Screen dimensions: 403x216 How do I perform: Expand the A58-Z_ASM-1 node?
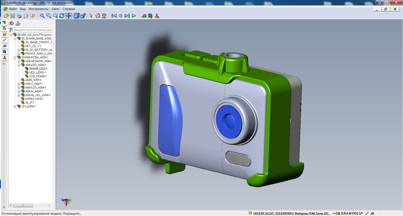coord(19,84)
